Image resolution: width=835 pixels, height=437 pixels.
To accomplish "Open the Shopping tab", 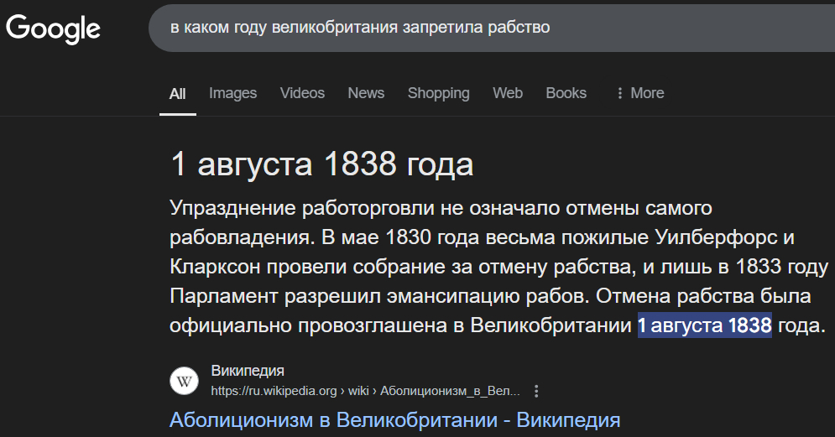I will click(x=438, y=93).
